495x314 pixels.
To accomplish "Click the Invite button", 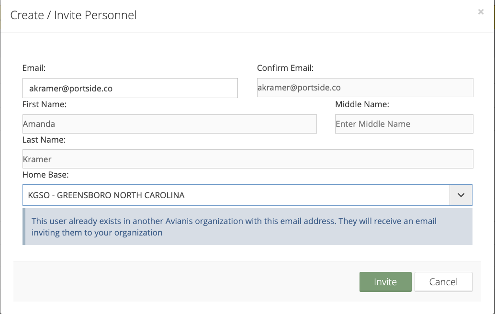I will (385, 282).
